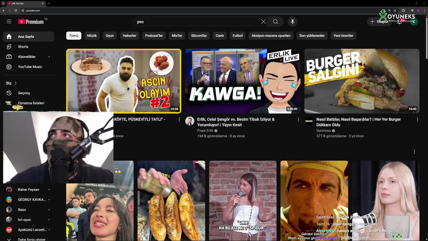Screen dimensions: 428x241
Task: Bookmark this page with the star icon
Action: pos(395,10)
